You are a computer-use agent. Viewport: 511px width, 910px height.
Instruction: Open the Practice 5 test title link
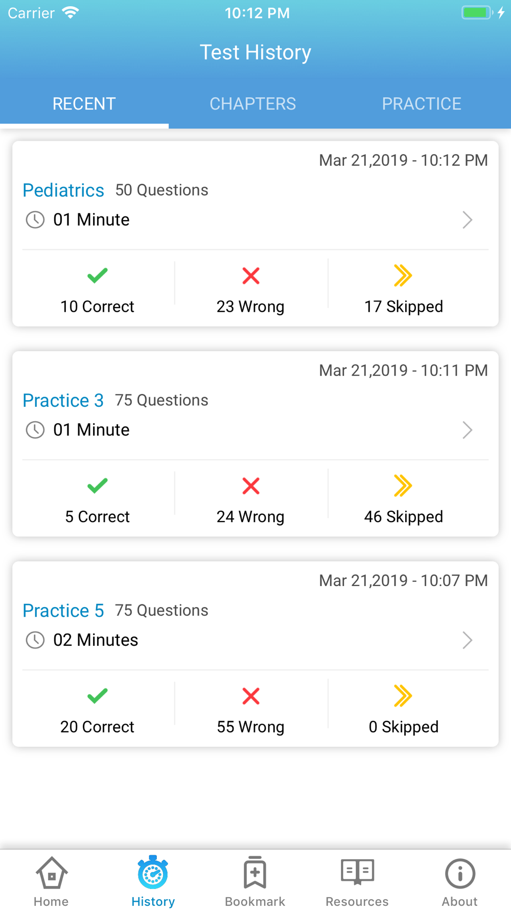tap(63, 611)
